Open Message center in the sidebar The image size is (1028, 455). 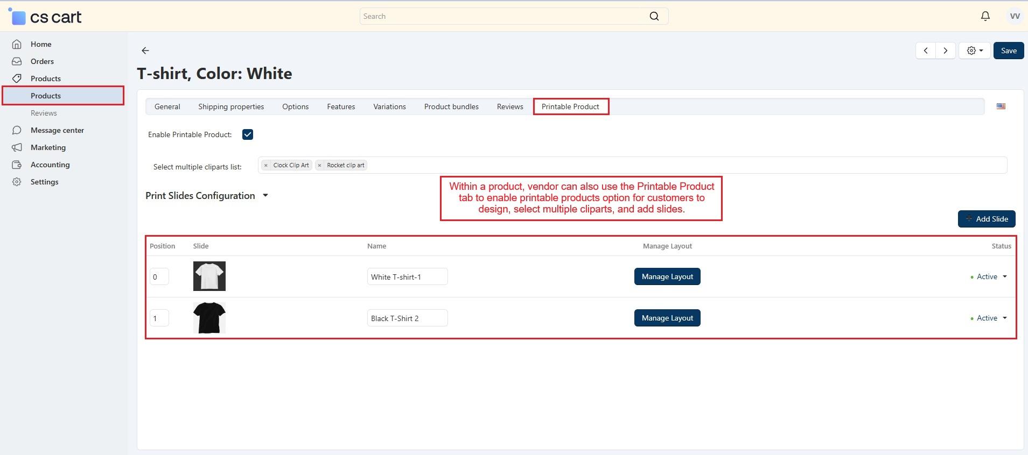coord(57,130)
